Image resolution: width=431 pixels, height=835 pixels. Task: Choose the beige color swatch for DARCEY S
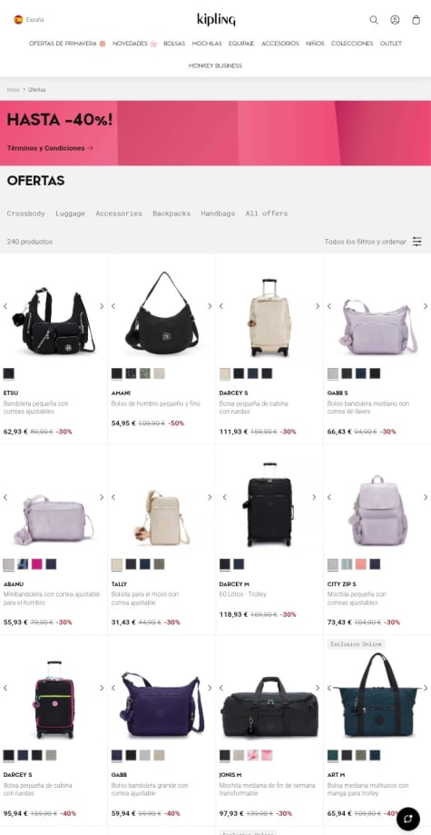(225, 373)
